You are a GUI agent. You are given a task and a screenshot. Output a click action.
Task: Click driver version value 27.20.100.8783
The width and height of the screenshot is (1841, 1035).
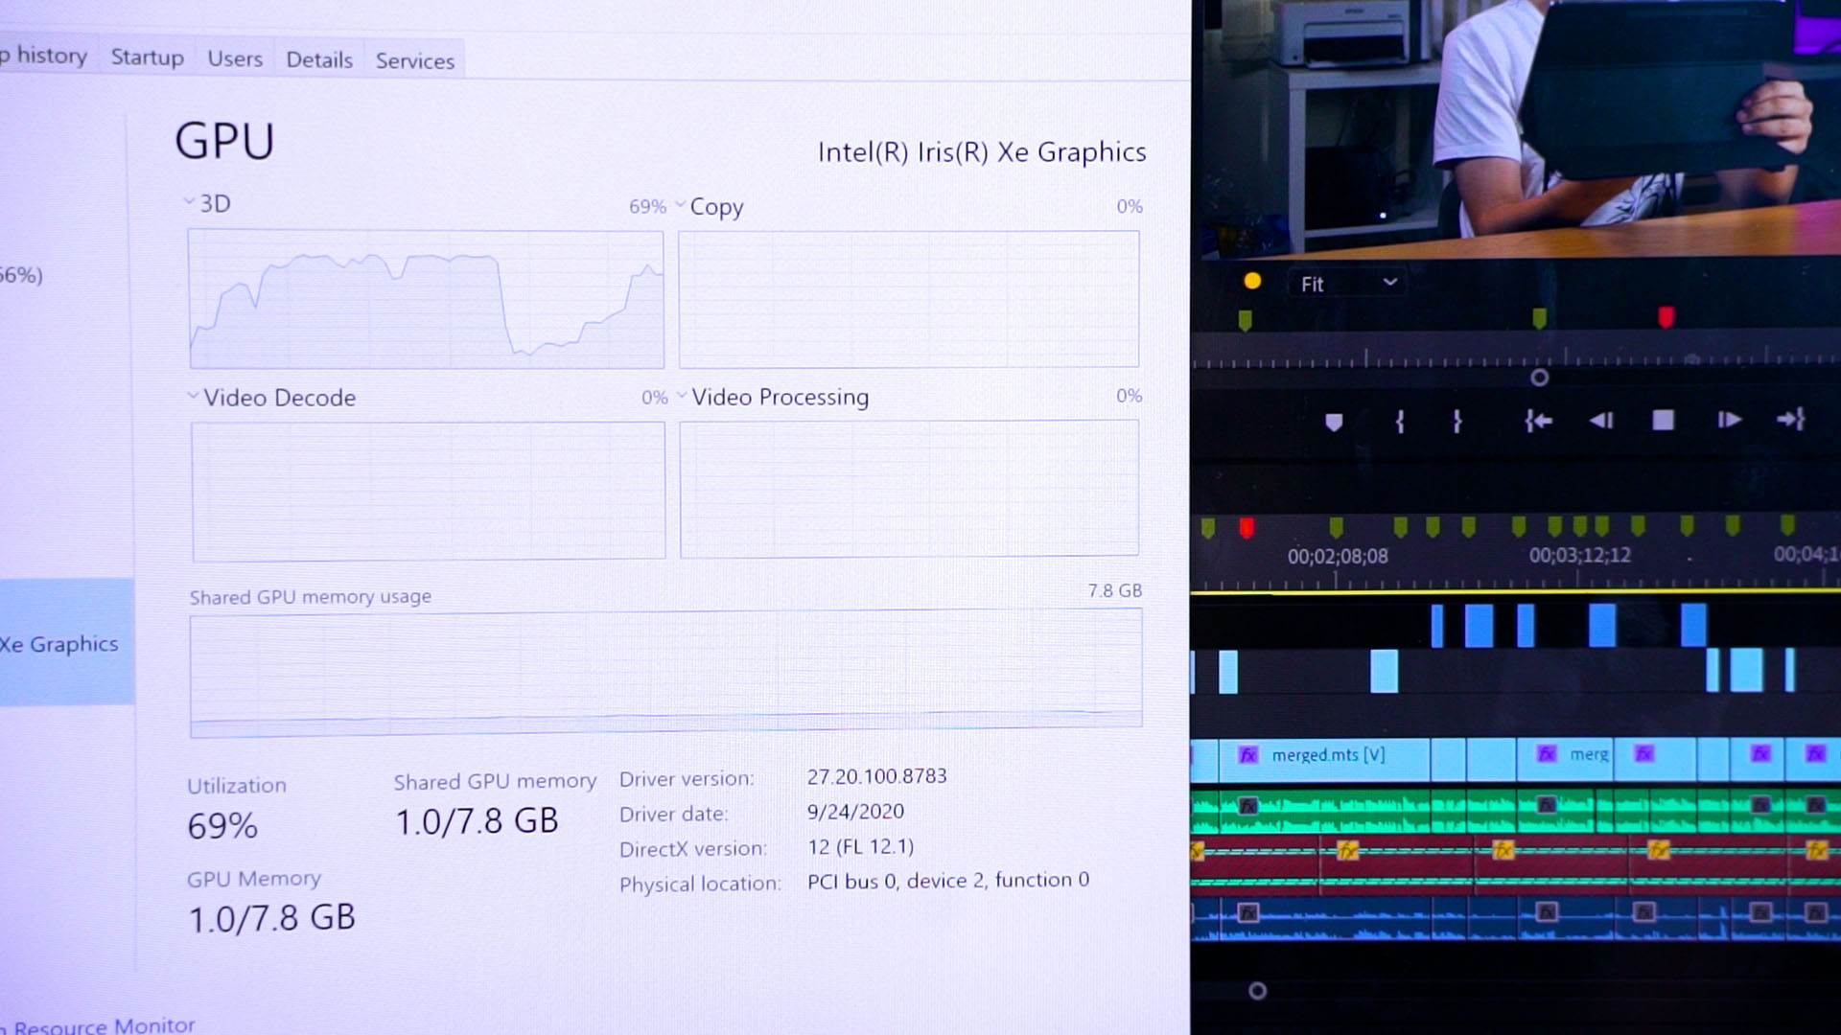click(x=876, y=776)
